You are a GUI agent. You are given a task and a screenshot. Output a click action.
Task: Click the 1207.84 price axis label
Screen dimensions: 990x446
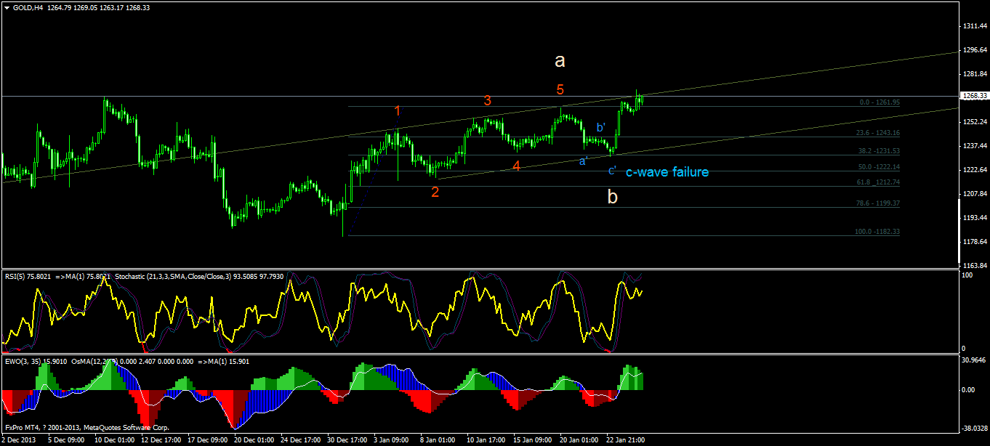click(x=974, y=194)
